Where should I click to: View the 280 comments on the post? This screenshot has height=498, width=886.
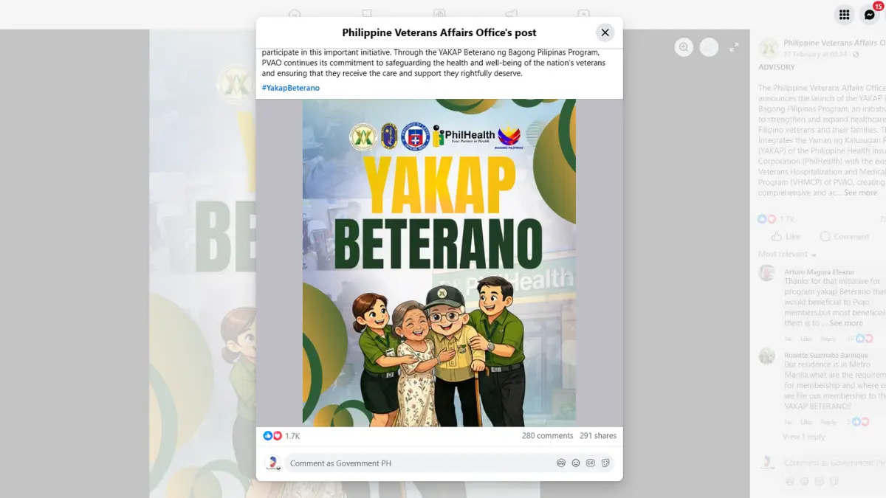point(547,436)
